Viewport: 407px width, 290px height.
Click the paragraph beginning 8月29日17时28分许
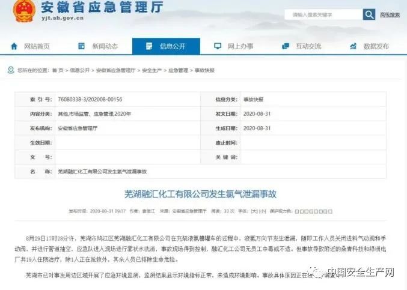200,249
